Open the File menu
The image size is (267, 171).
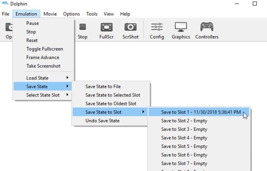tap(6, 14)
